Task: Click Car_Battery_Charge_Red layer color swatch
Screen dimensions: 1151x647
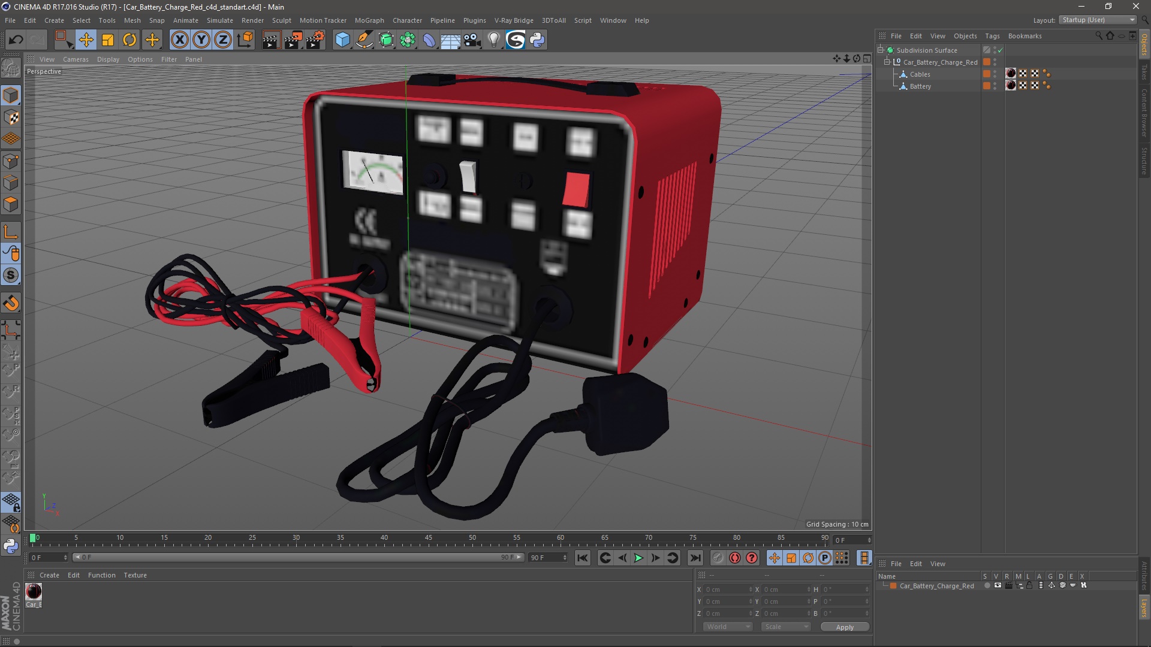Action: (x=986, y=62)
